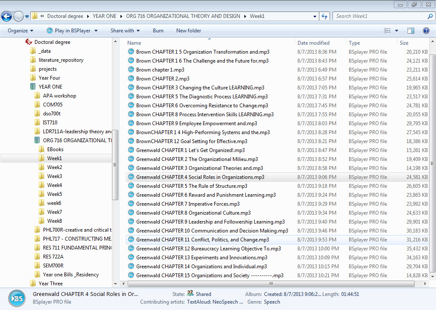Image resolution: width=436 pixels, height=310 pixels.
Task: Click the navigation pane scroll up arrow
Action: pos(115,41)
